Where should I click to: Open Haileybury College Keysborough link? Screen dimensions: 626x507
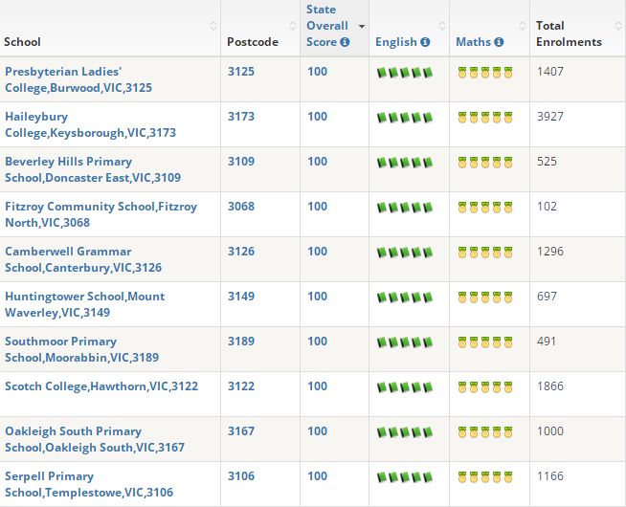click(x=91, y=124)
